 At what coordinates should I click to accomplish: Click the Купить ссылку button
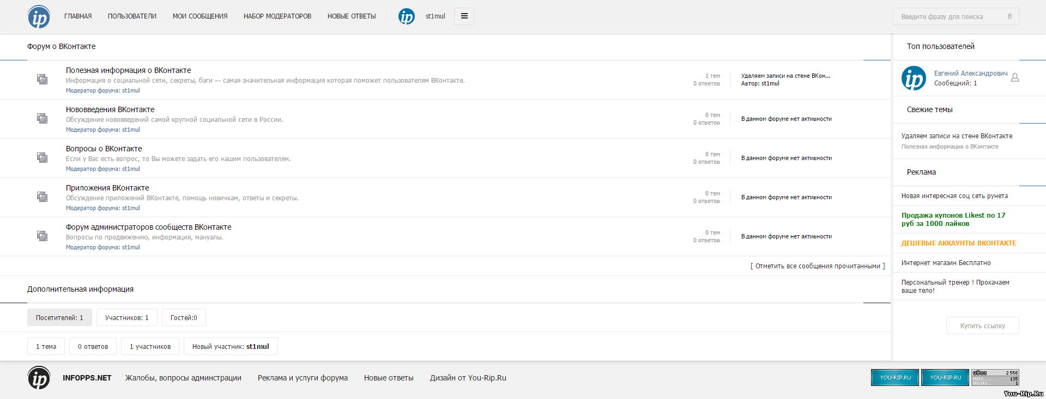[x=982, y=326]
